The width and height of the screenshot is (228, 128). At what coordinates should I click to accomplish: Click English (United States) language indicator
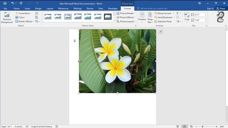click(x=42, y=127)
